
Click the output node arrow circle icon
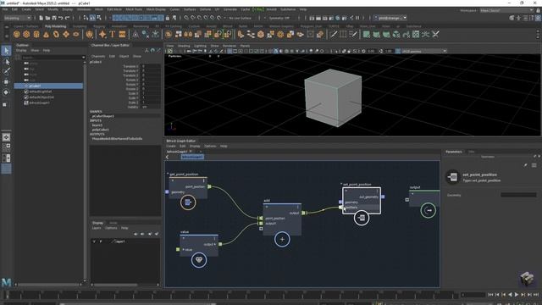[429, 210]
